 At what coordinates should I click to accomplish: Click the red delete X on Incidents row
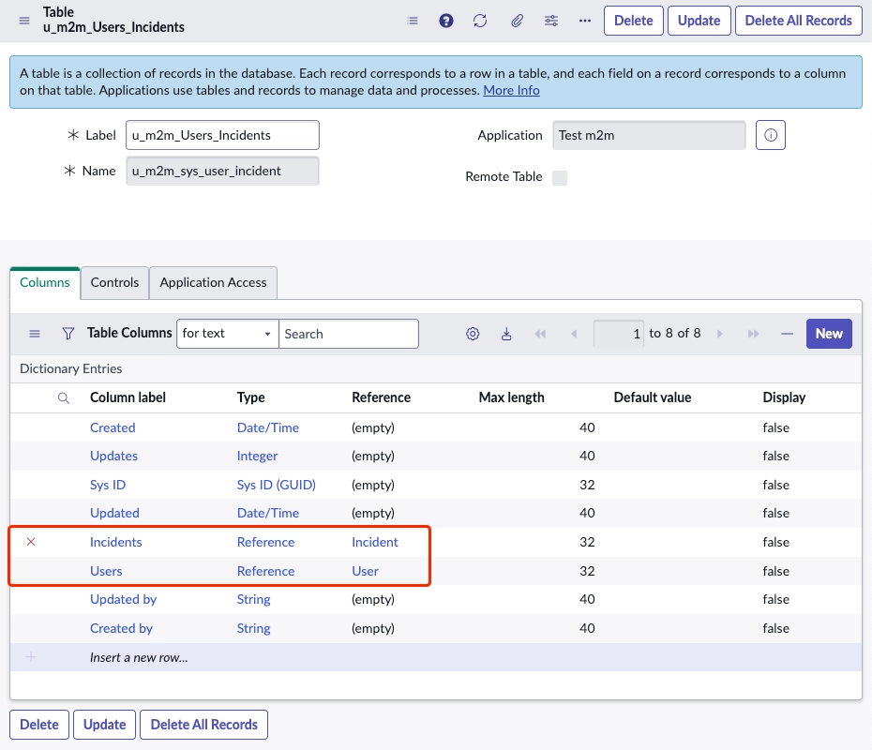31,542
